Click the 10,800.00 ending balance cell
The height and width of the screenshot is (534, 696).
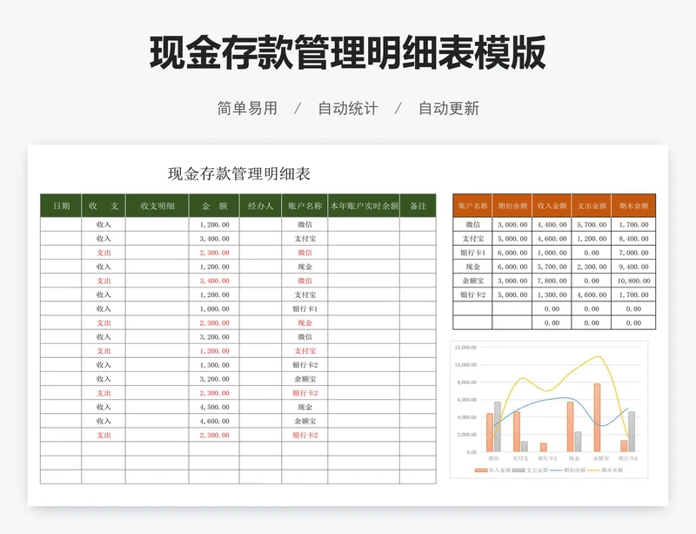tap(633, 281)
